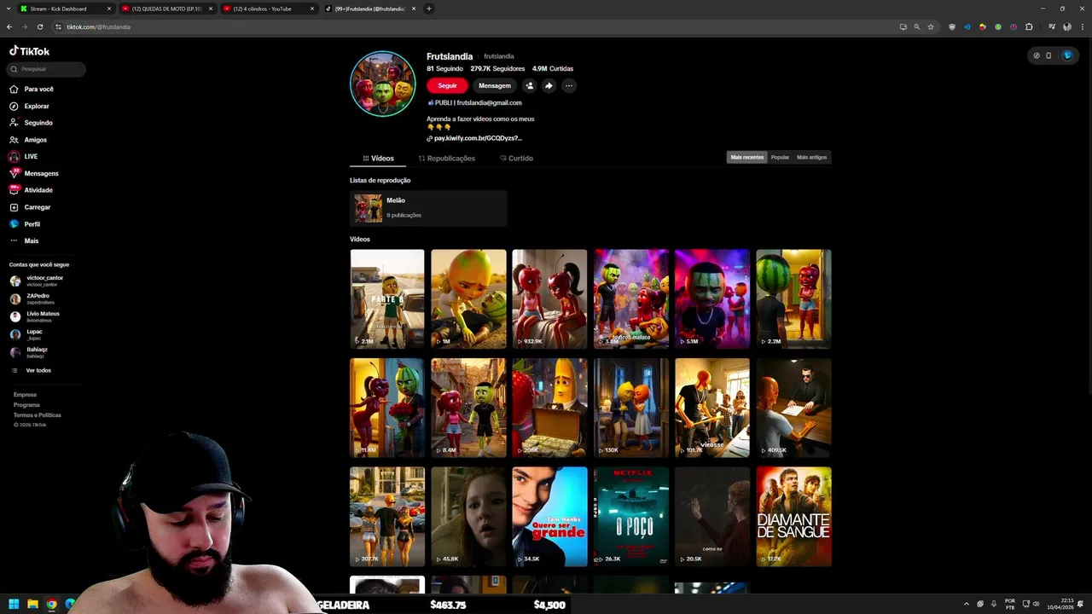Viewport: 1092px width, 614px height.
Task: Open the Atividade notifications
Action: (x=32, y=190)
